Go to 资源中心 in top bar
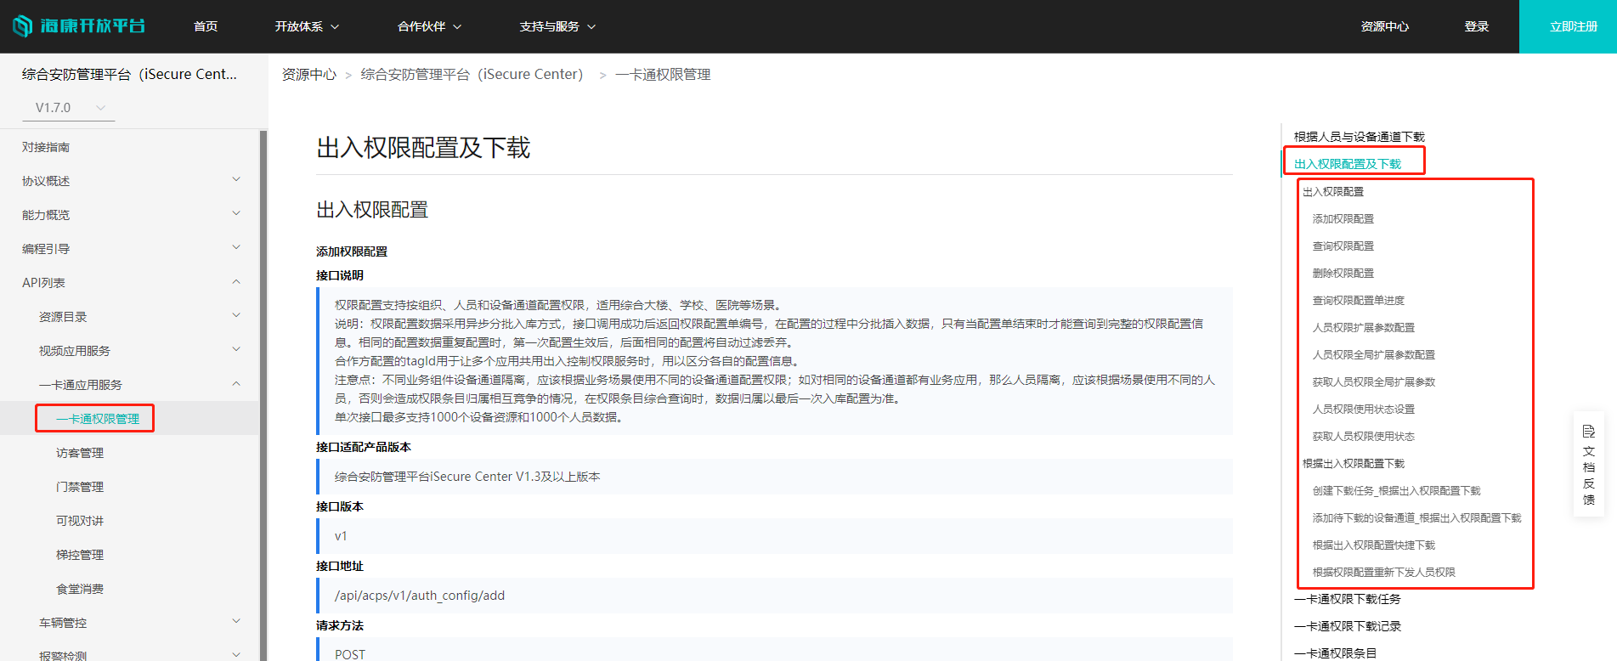This screenshot has height=661, width=1617. click(x=1384, y=26)
